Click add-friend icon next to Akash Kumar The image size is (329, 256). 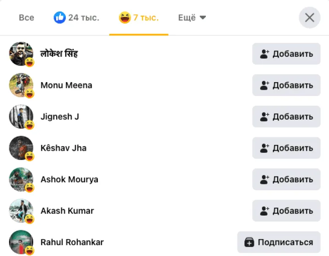264,211
